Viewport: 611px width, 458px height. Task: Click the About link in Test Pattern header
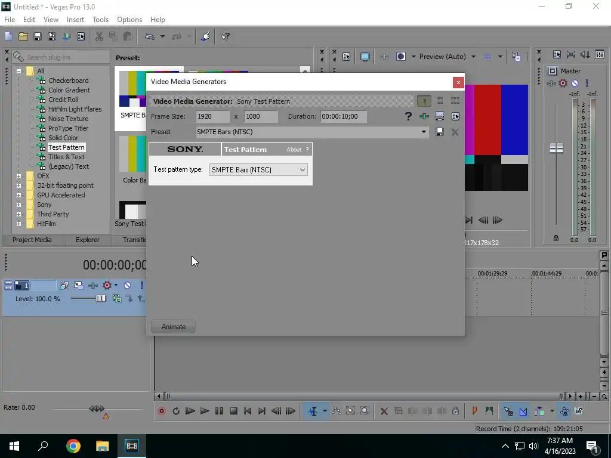coord(294,150)
